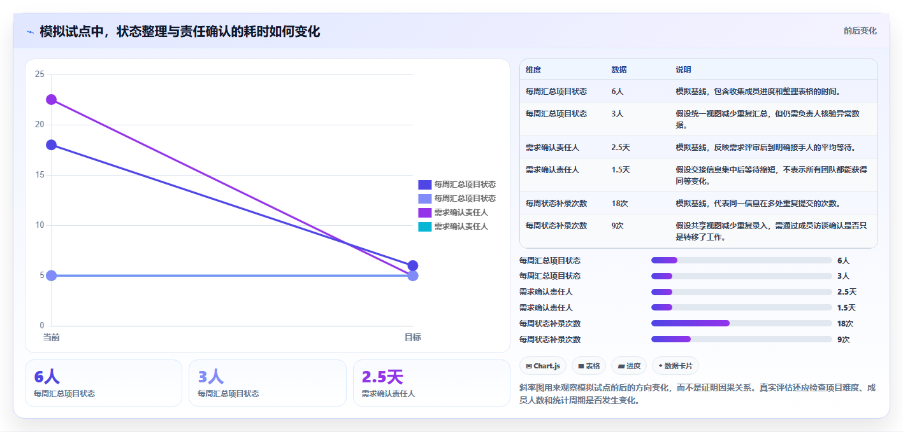Click dark indigo data point at 当前
Image resolution: width=903 pixels, height=432 pixels.
(51, 145)
